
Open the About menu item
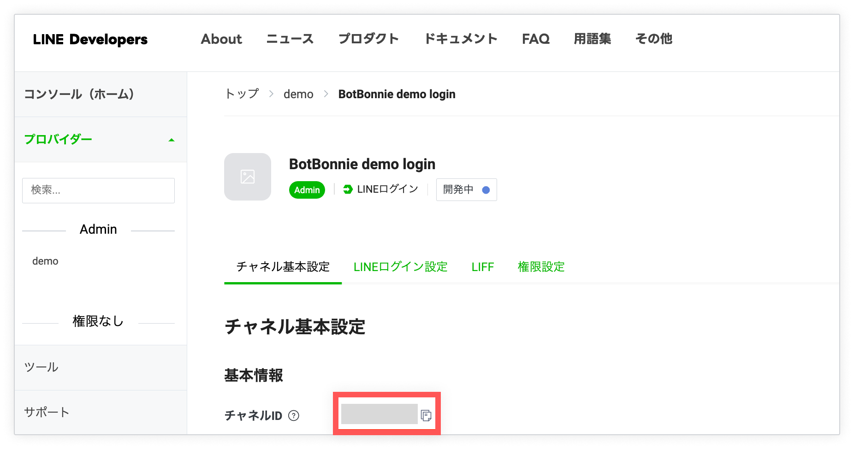tap(221, 39)
